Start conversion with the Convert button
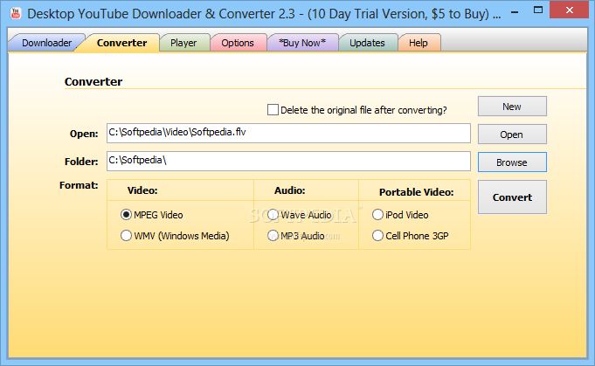Screen dimensions: 595x366 coord(512,197)
